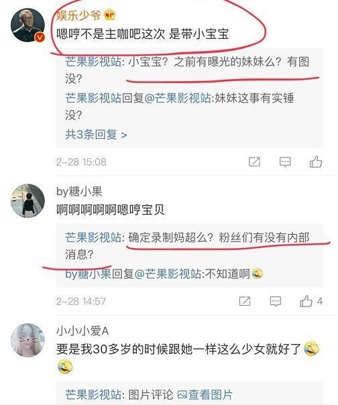Screen dimensions: 338x405
Task: Reply to the 2-28 15:08 comment
Action: pos(285,162)
